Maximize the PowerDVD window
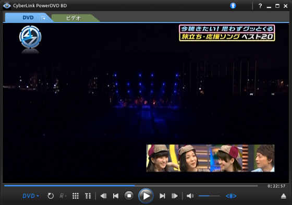 point(277,6)
